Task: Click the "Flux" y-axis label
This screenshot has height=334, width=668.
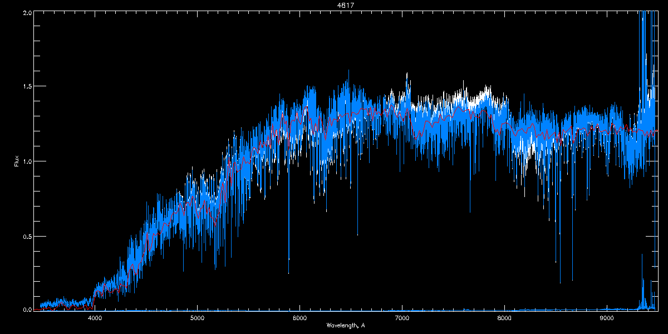Action: [x=16, y=161]
